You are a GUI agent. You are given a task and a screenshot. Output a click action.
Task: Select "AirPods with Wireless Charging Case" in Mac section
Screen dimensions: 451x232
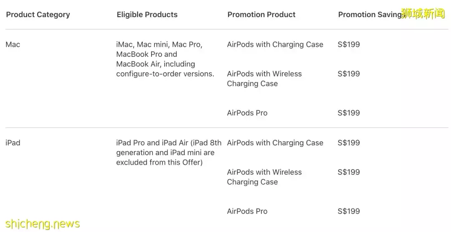coord(264,79)
